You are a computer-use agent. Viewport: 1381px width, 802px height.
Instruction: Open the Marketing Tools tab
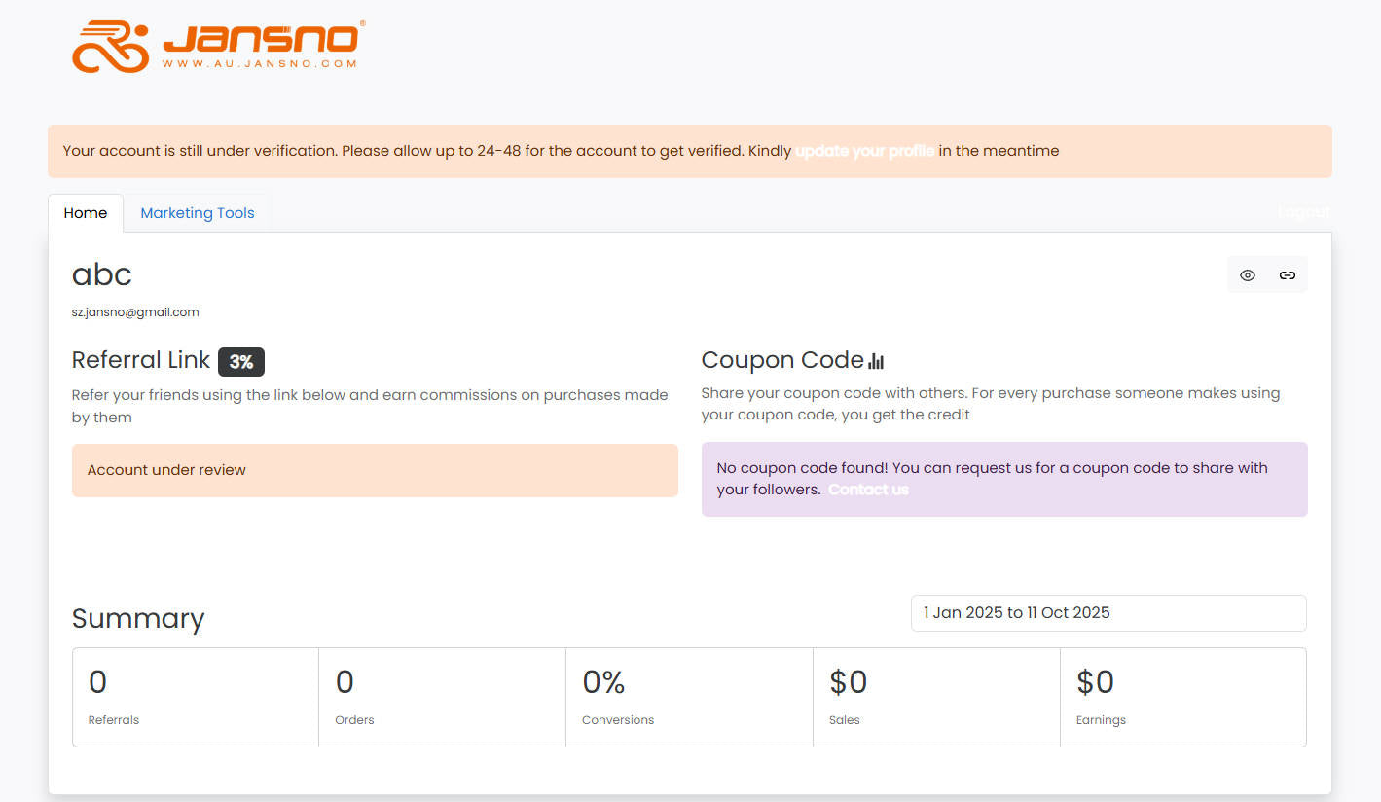[197, 213]
